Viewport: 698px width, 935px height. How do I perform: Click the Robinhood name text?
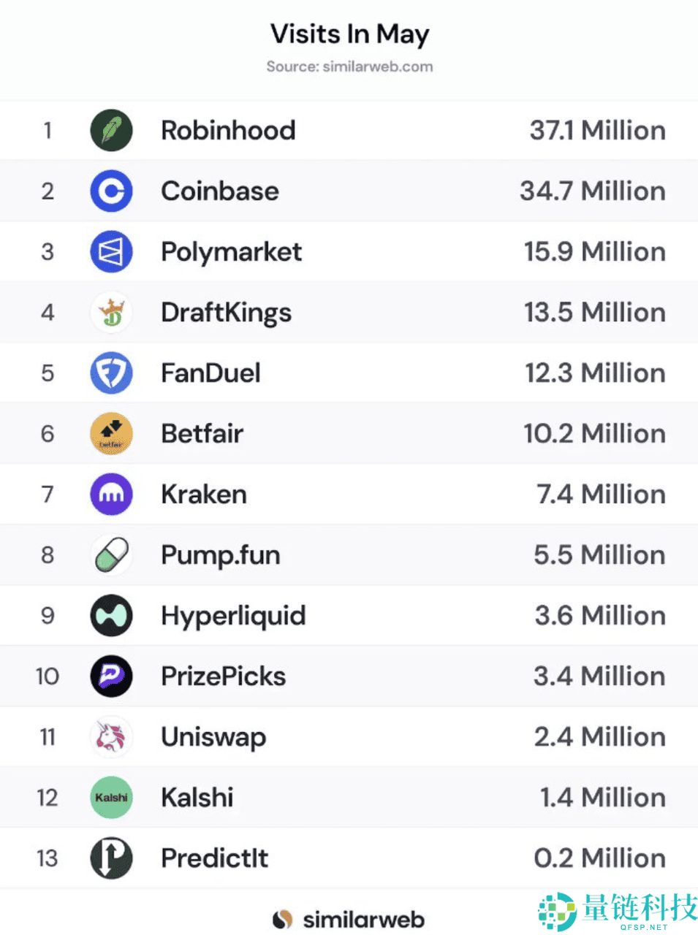(228, 131)
